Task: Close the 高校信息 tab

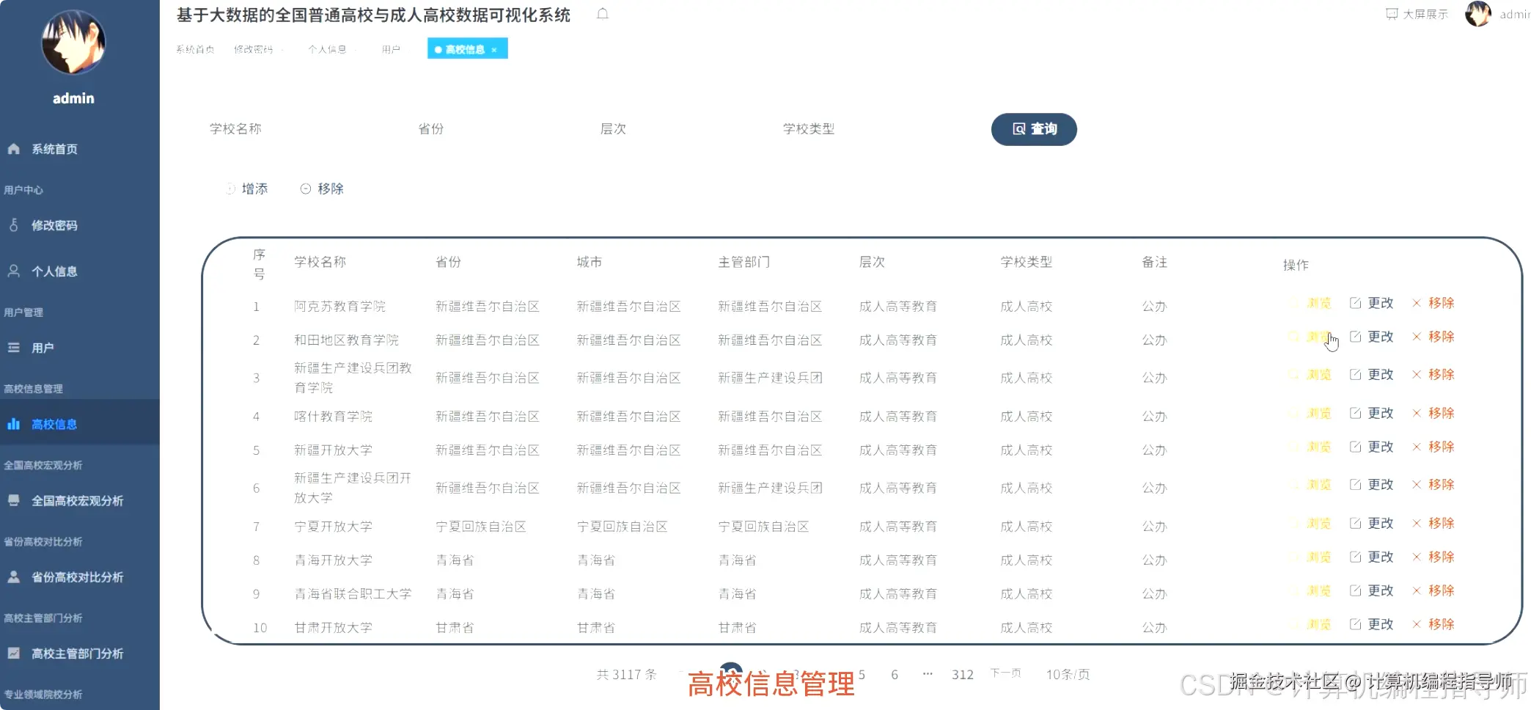Action: 494,50
